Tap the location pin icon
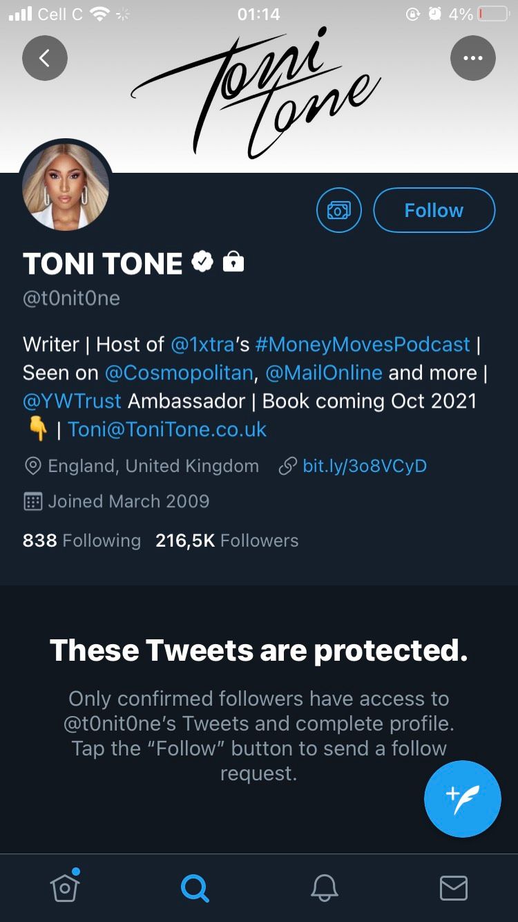Image resolution: width=518 pixels, height=922 pixels. click(32, 465)
